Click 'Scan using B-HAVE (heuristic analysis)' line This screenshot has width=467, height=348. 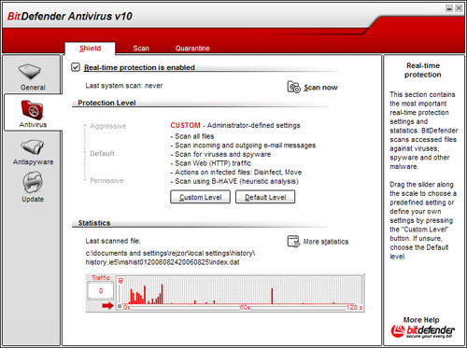234,181
